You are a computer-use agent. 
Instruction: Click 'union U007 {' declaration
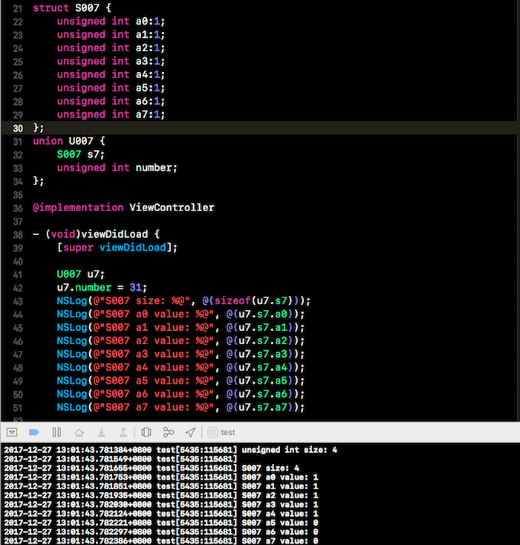[x=69, y=141]
